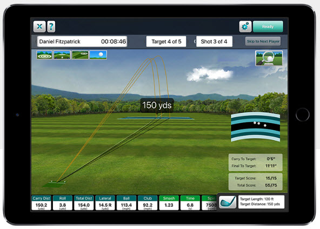Click the Final To Target value 11'11"
The height and width of the screenshot is (229, 320).
[271, 166]
